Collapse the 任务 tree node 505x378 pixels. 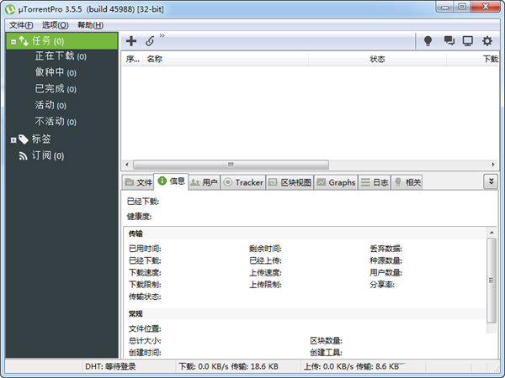13,41
